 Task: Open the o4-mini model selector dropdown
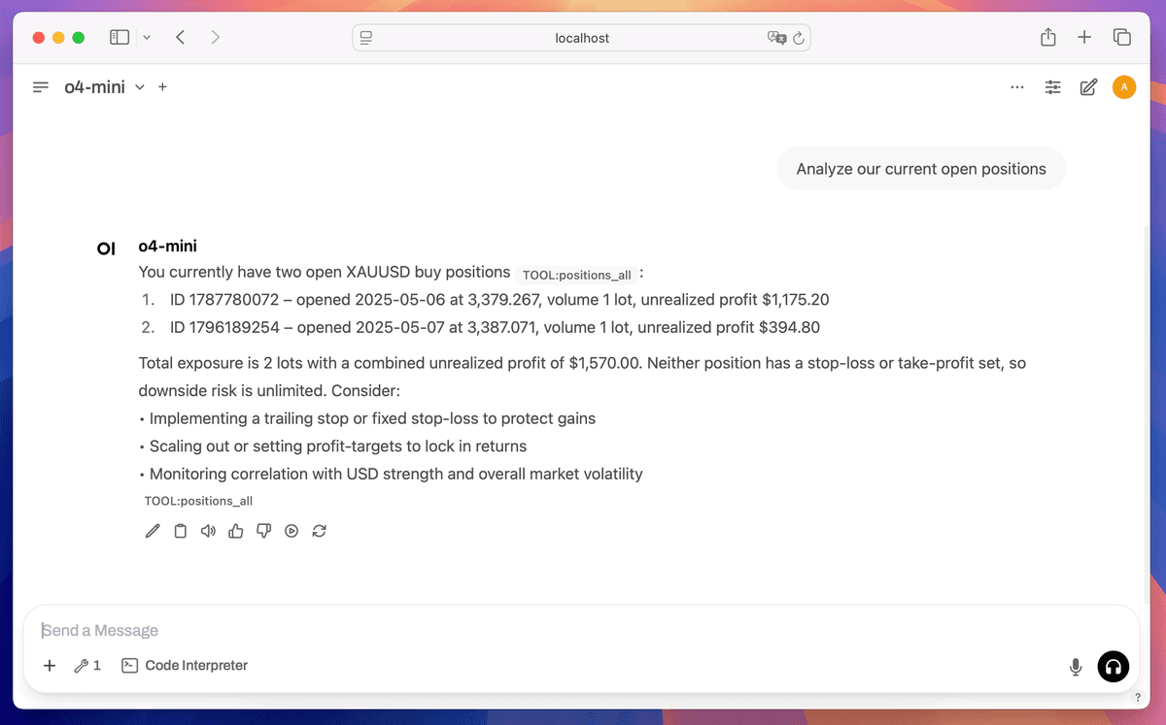(104, 87)
